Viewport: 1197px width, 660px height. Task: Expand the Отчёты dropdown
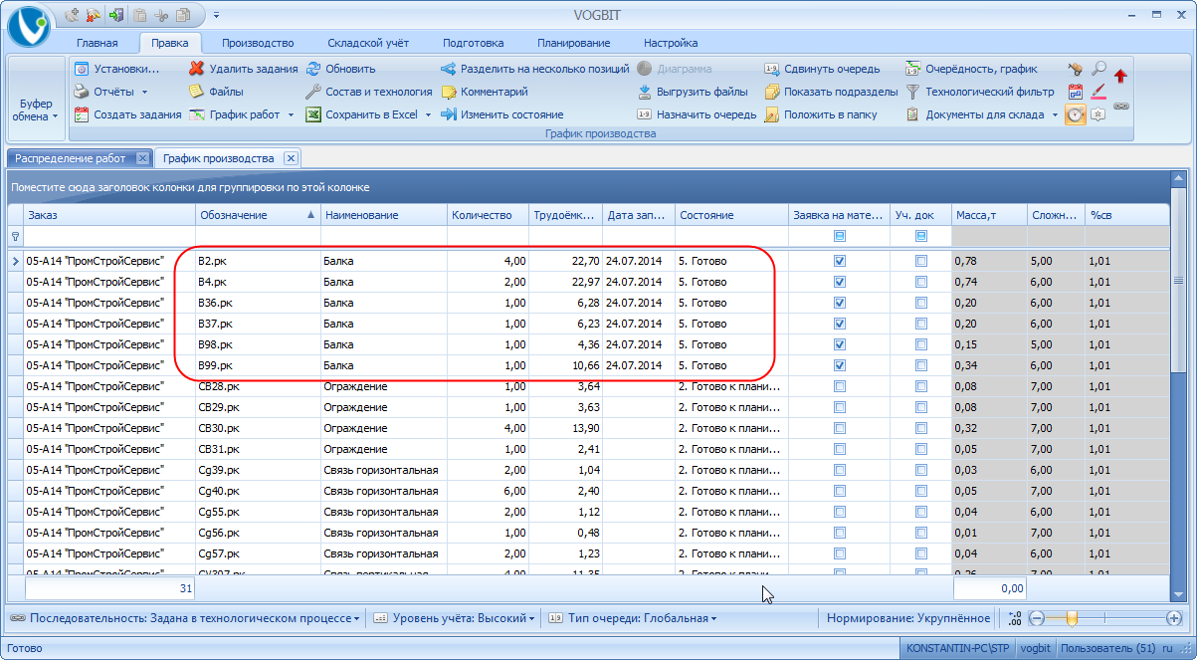pos(144,92)
